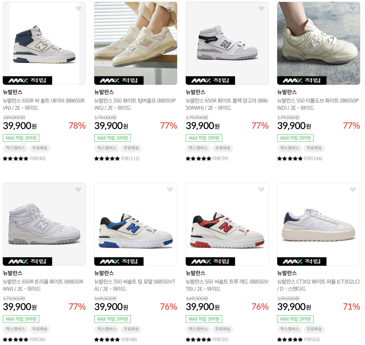Open 리뷰(146) reviews for 550 터틀도브

(x=313, y=158)
